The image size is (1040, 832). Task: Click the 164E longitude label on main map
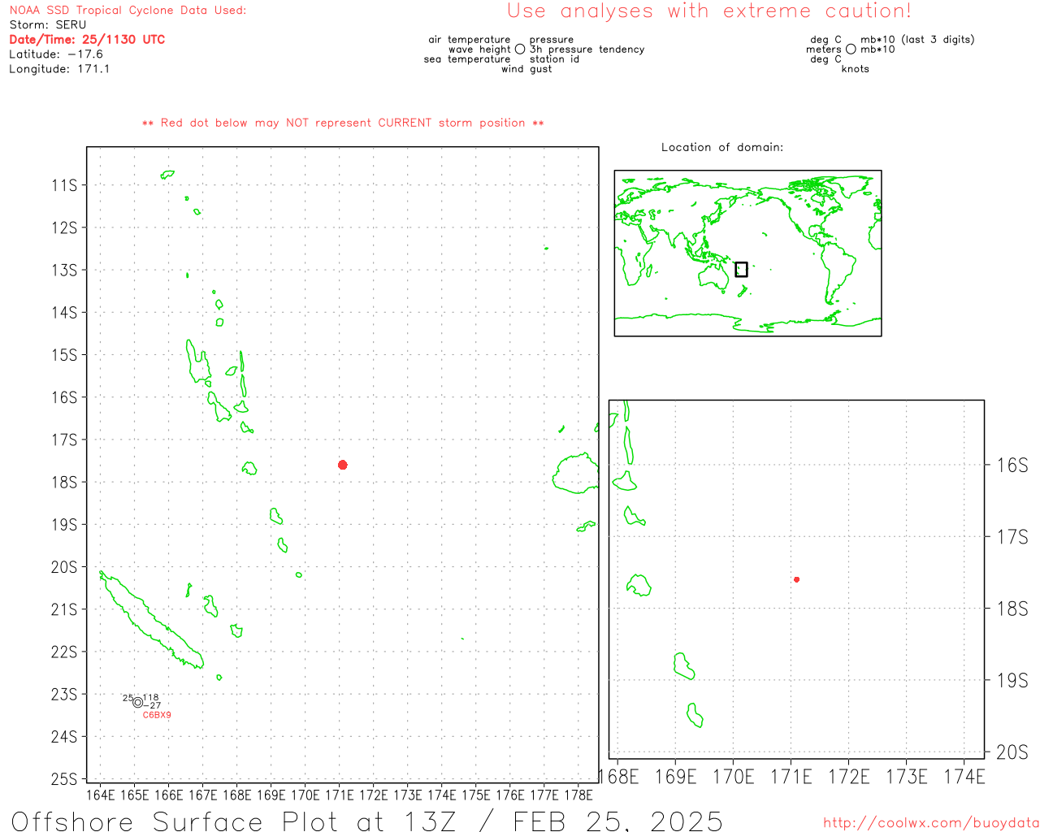pyautogui.click(x=100, y=795)
